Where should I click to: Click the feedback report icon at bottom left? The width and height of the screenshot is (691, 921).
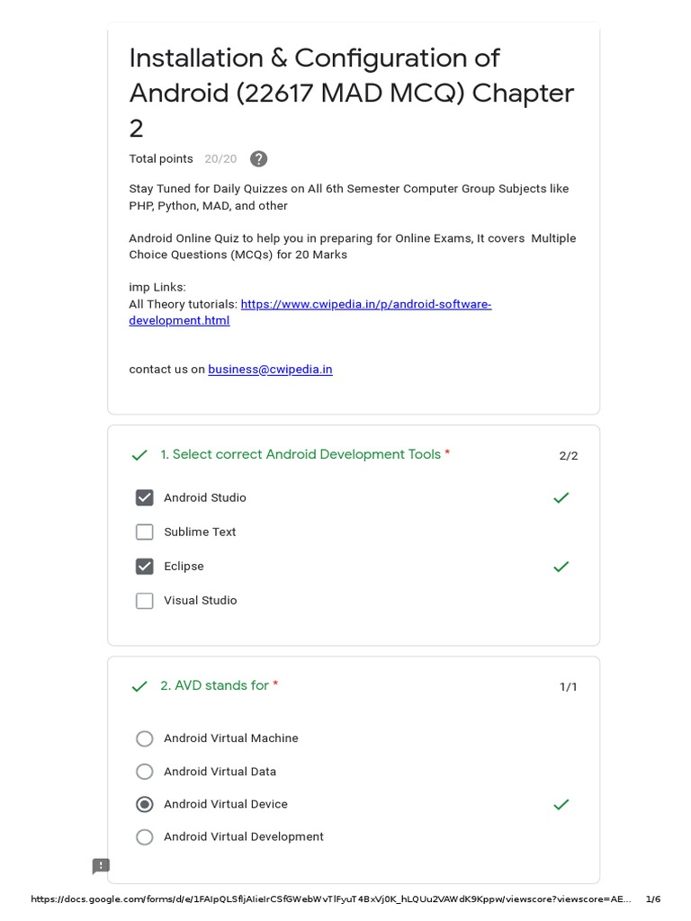pyautogui.click(x=101, y=866)
